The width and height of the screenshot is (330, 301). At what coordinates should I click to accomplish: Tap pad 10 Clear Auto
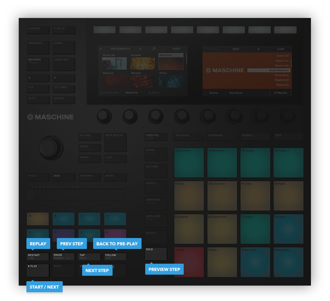click(x=222, y=196)
